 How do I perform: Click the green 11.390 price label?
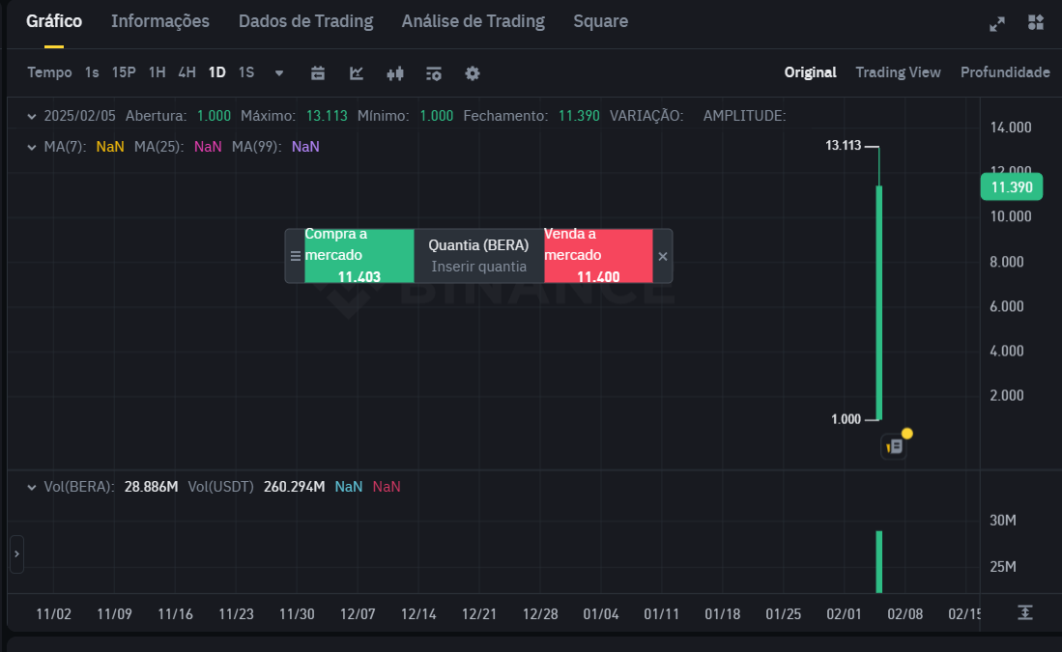tap(1012, 186)
